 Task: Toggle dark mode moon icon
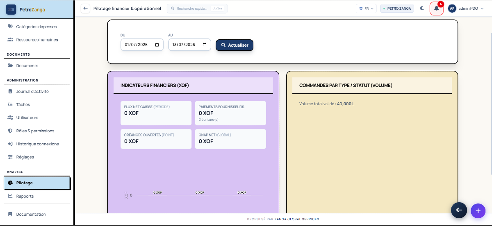click(x=422, y=8)
